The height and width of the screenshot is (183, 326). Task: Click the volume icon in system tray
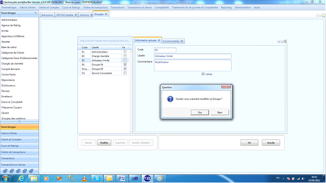click(303, 179)
